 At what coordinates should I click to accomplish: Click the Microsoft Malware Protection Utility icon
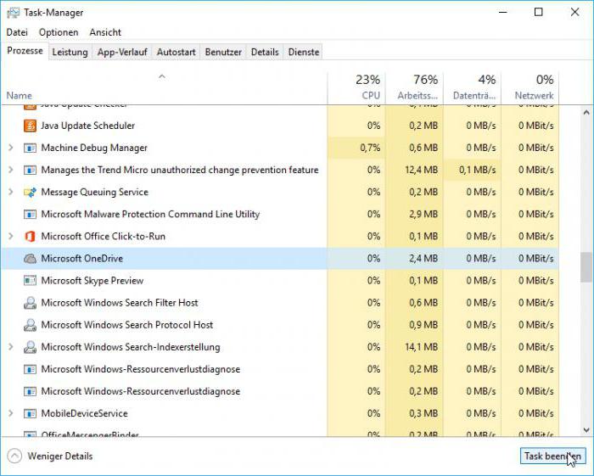pyautogui.click(x=30, y=214)
